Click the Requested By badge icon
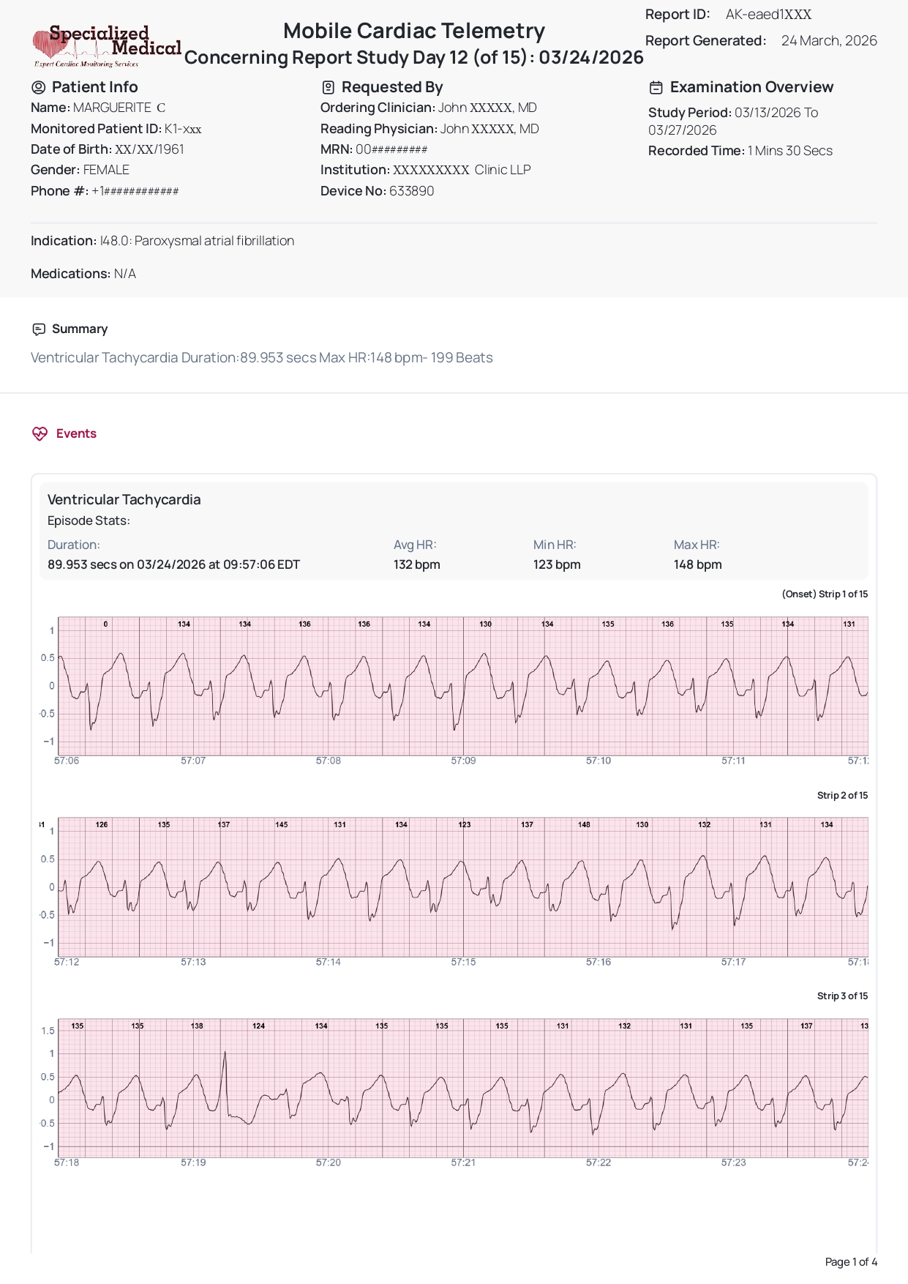Viewport: 908px width, 1284px height. coord(329,88)
